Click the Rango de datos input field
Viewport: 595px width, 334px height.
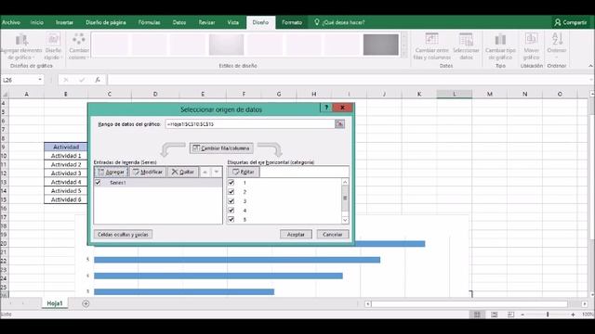pyautogui.click(x=250, y=123)
